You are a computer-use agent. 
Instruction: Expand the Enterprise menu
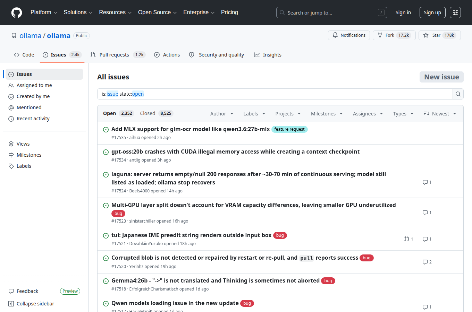199,12
